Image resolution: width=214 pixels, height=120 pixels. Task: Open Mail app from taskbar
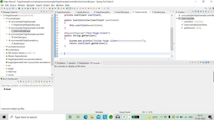(98, 117)
